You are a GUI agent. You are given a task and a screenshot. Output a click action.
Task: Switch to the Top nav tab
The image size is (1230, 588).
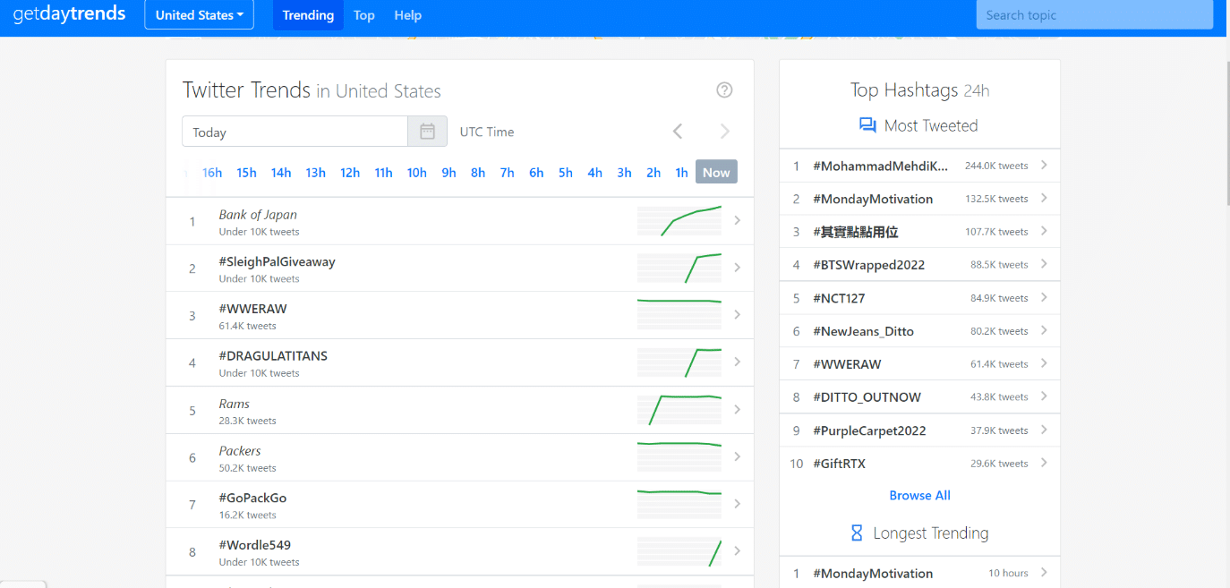tap(364, 15)
